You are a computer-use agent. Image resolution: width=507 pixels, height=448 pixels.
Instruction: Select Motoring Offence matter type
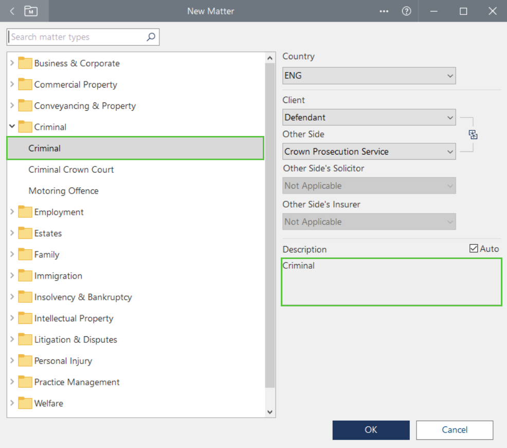63,191
